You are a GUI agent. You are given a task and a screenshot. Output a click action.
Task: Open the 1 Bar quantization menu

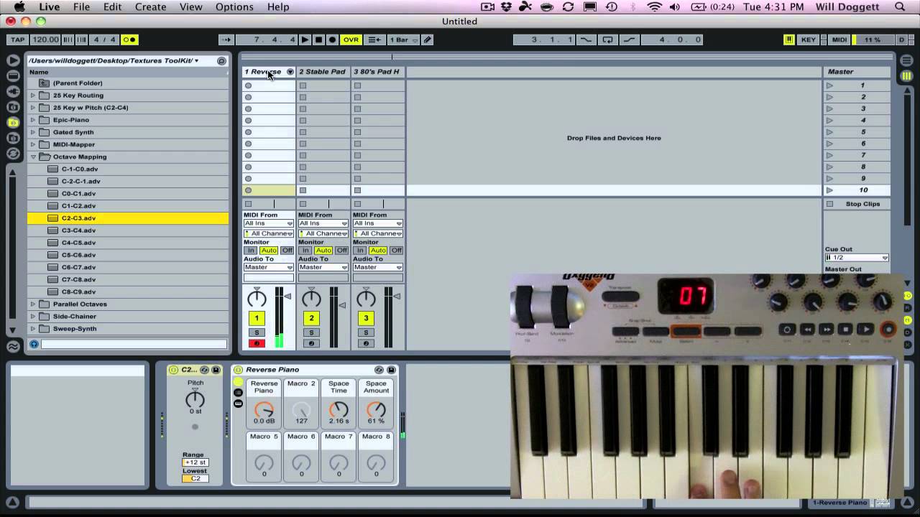[x=404, y=39]
